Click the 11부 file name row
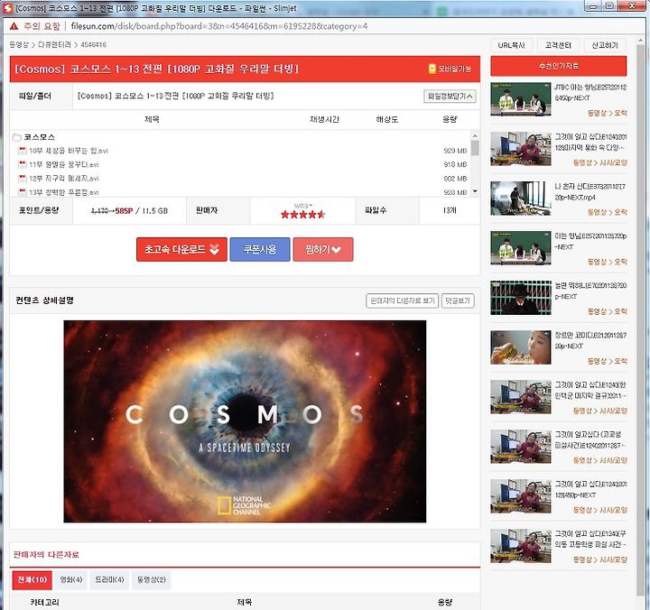 tap(64, 164)
